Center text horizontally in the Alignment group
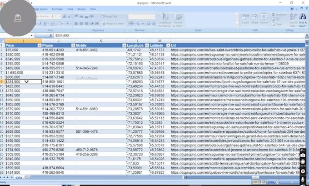This screenshot has height=186, width=309. point(81,24)
